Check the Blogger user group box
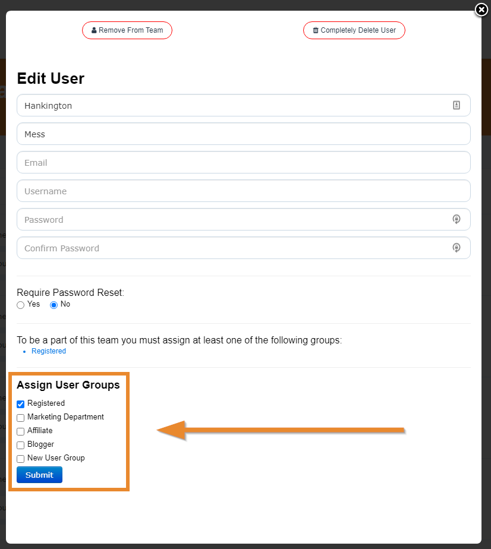 click(x=21, y=445)
